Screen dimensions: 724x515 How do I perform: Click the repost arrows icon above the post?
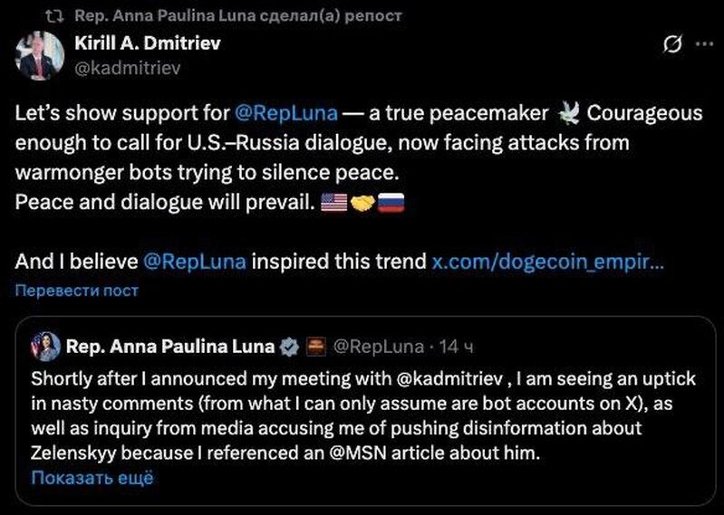[54, 16]
